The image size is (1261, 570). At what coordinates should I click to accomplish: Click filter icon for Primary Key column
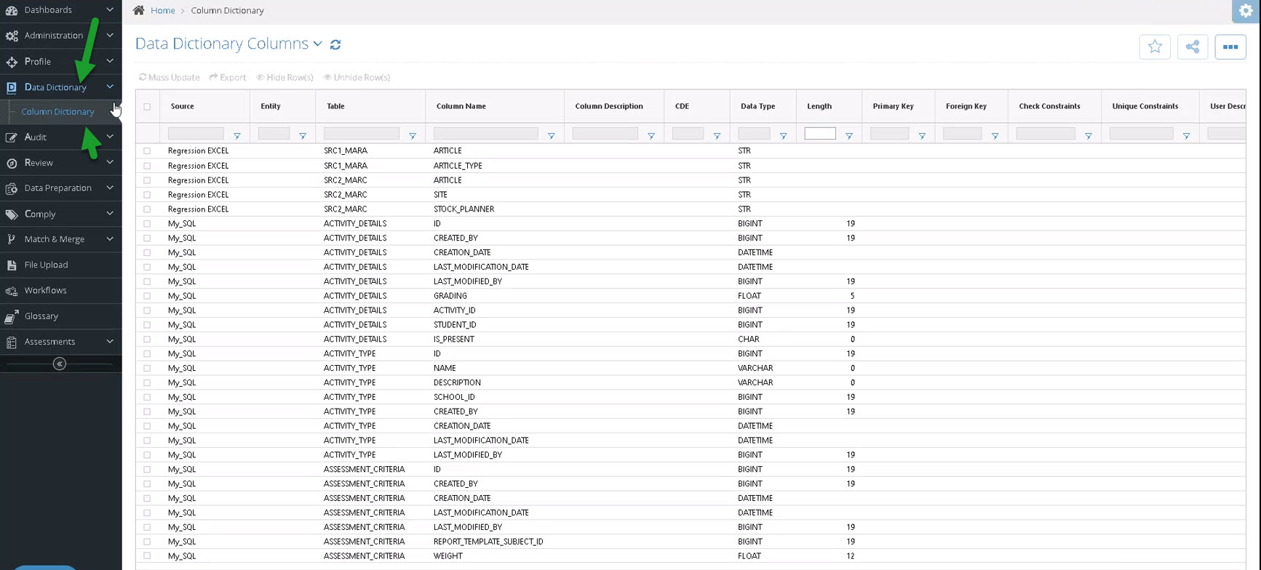(x=922, y=136)
